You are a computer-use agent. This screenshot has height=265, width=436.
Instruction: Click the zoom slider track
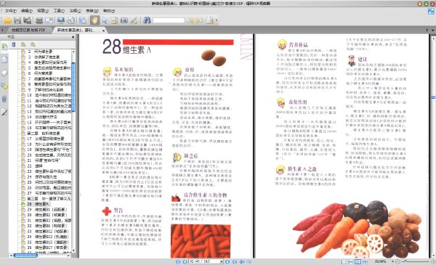[x=416, y=261]
